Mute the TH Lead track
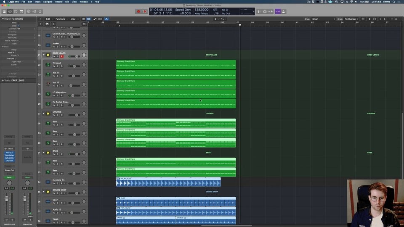This screenshot has width=404, height=227. coord(54,66)
